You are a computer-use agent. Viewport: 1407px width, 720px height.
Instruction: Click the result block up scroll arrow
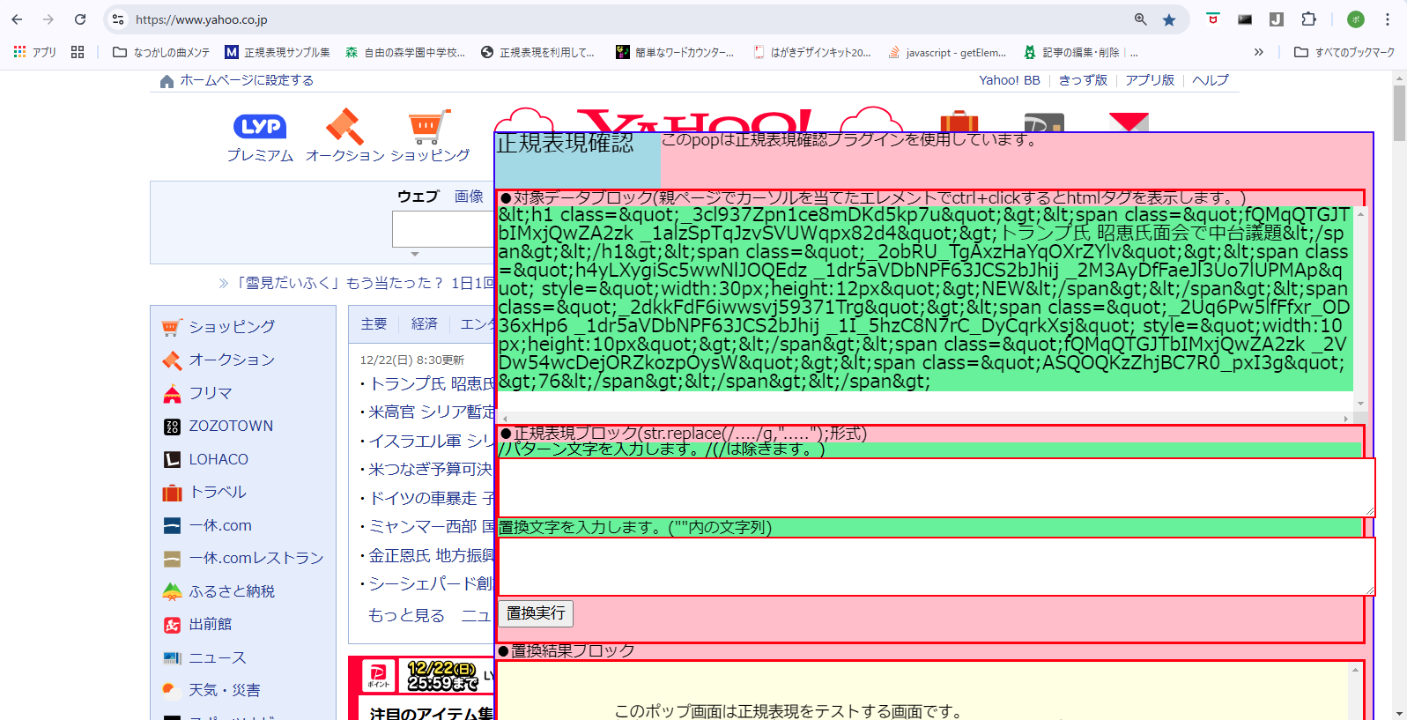[1356, 671]
